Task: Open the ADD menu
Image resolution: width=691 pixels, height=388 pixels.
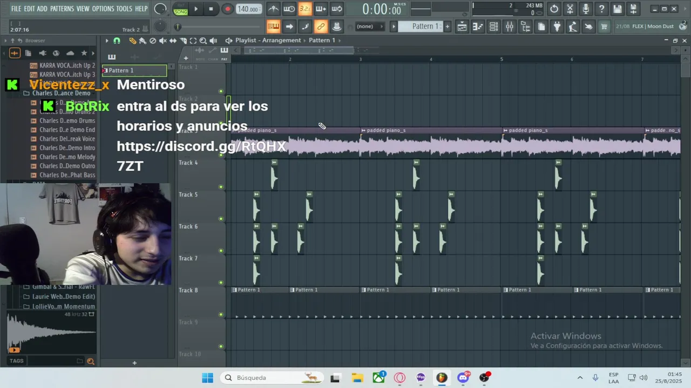Action: pyautogui.click(x=42, y=9)
